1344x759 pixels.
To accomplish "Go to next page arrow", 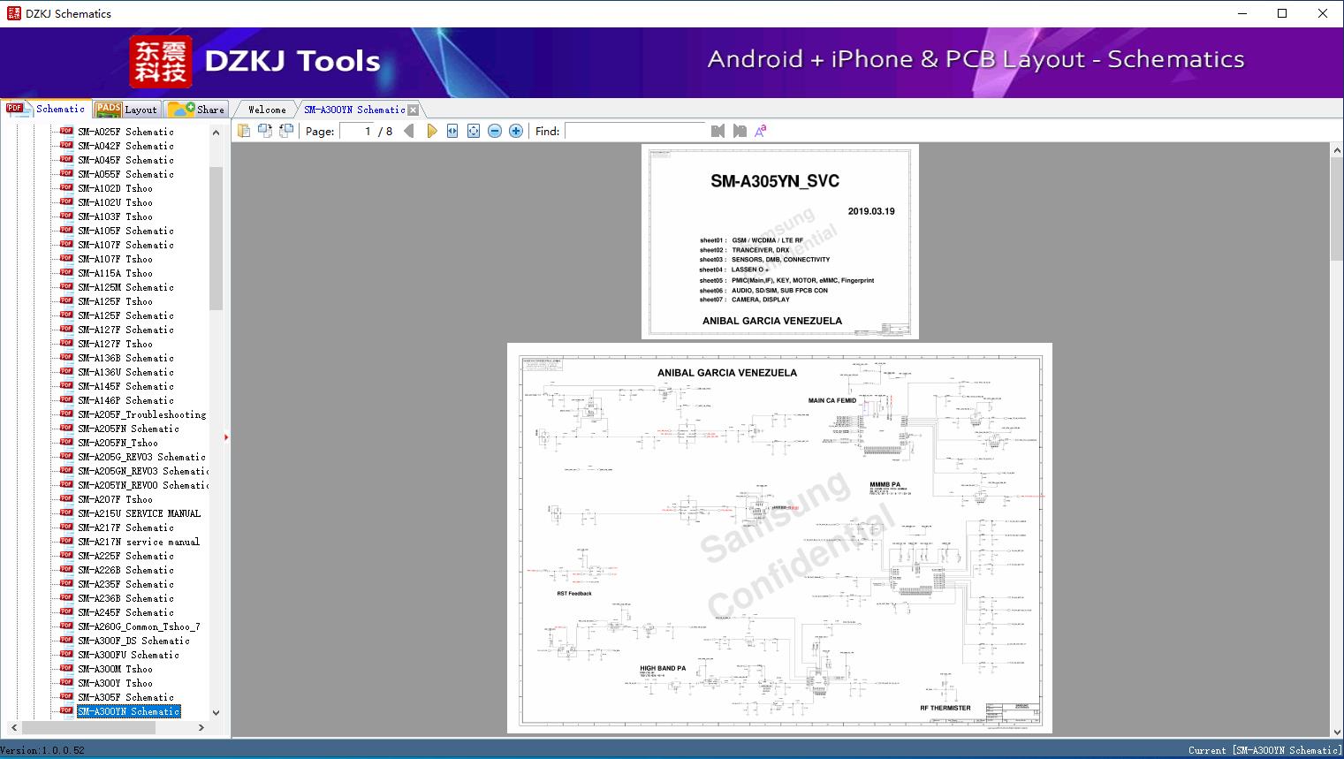I will coord(431,131).
